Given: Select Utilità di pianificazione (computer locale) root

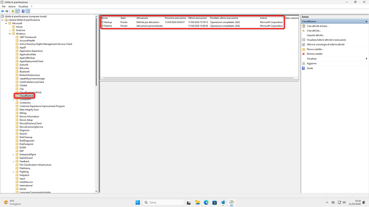Looking at the screenshot, I should point(26,17).
